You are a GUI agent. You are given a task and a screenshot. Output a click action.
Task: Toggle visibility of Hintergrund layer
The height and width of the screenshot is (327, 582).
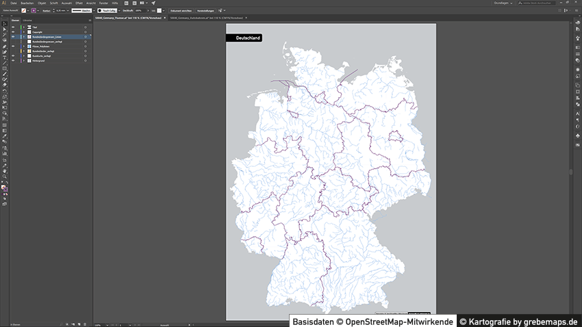pyautogui.click(x=13, y=60)
